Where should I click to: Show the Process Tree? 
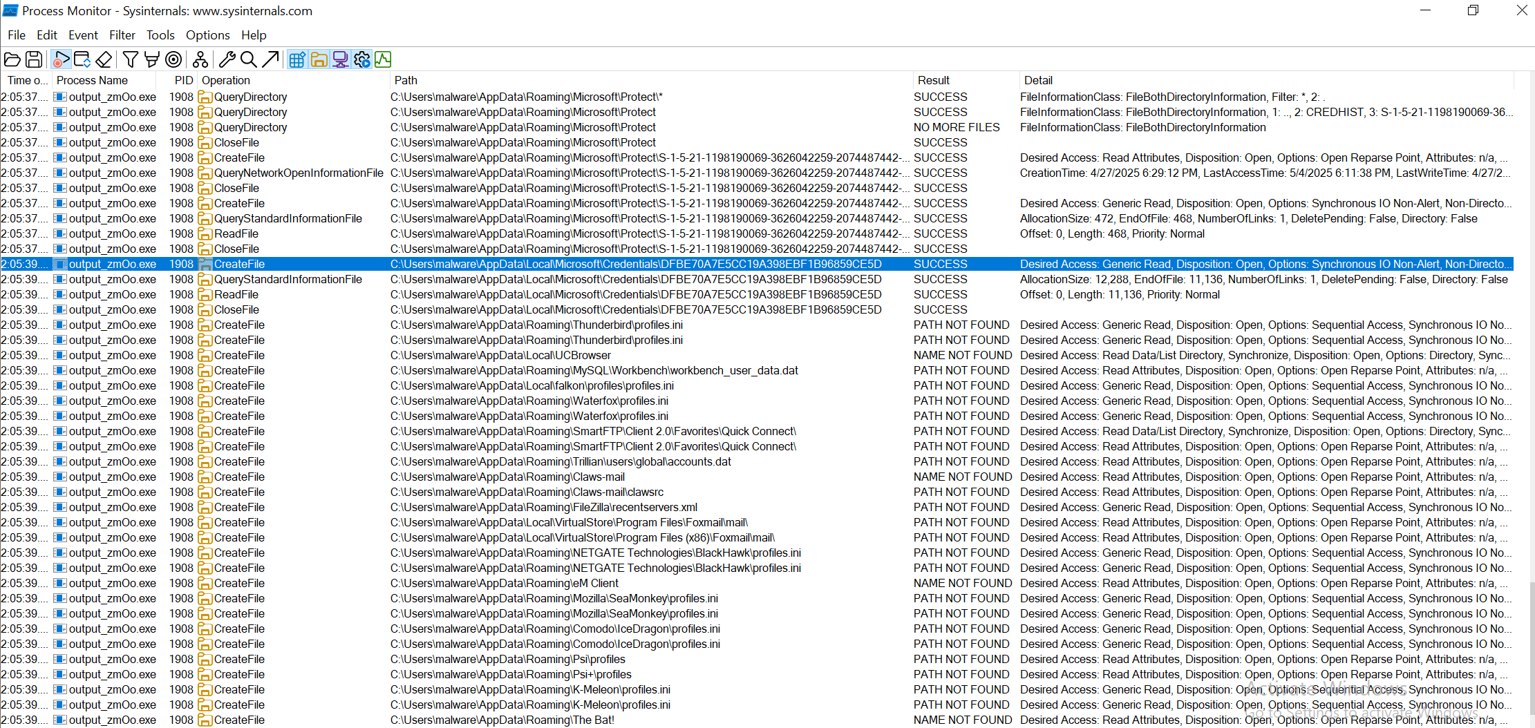[x=200, y=59]
